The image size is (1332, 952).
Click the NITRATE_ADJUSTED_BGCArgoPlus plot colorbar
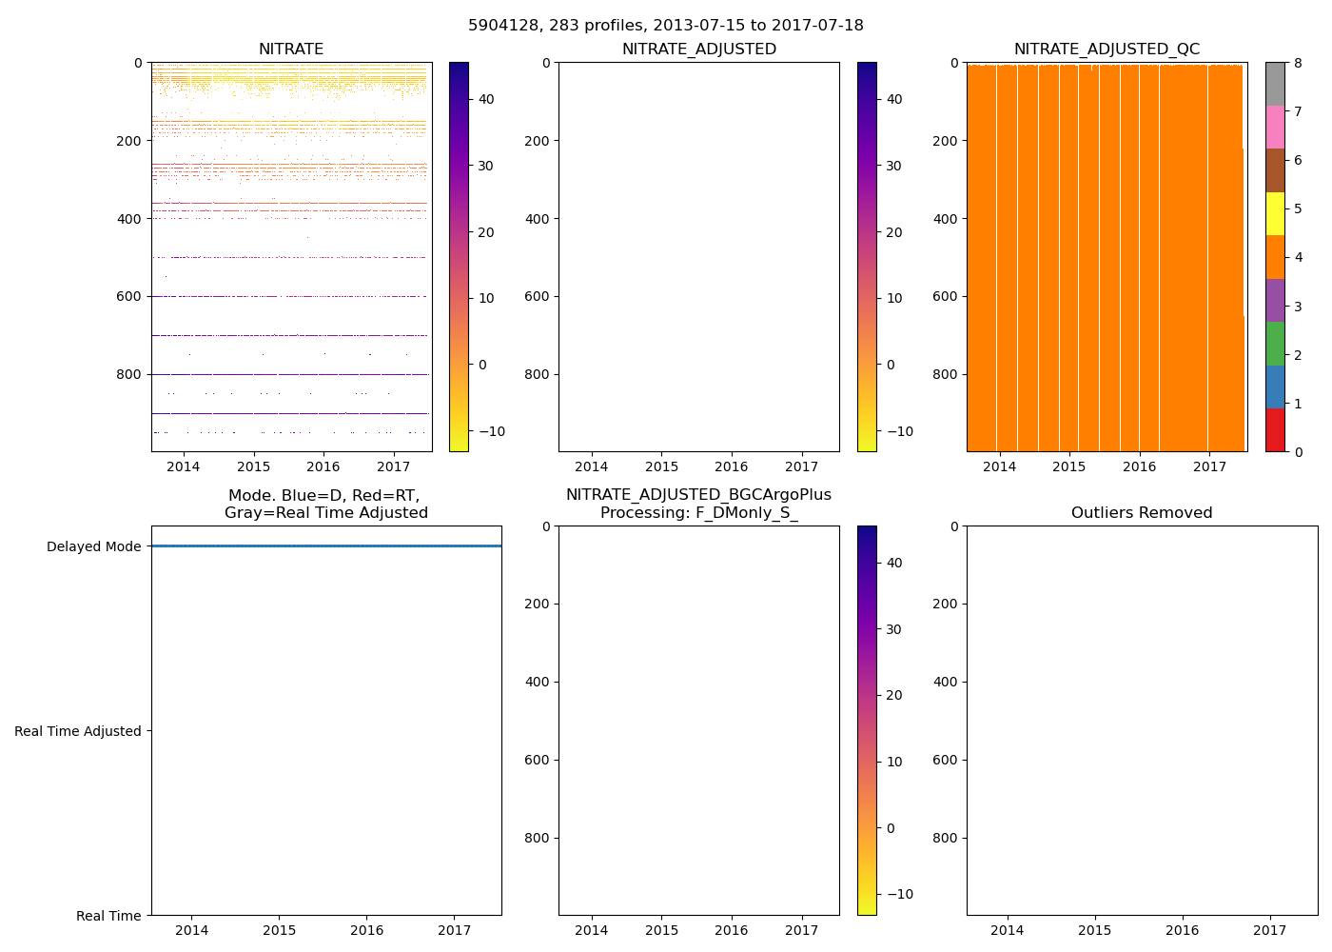tap(867, 721)
